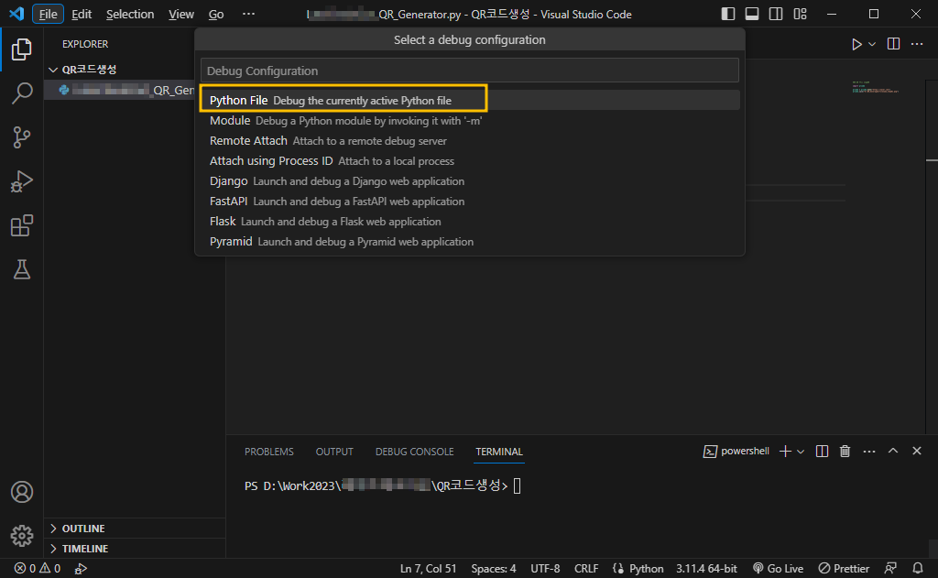Open the Customize Layout icon
The width and height of the screenshot is (938, 578).
800,14
